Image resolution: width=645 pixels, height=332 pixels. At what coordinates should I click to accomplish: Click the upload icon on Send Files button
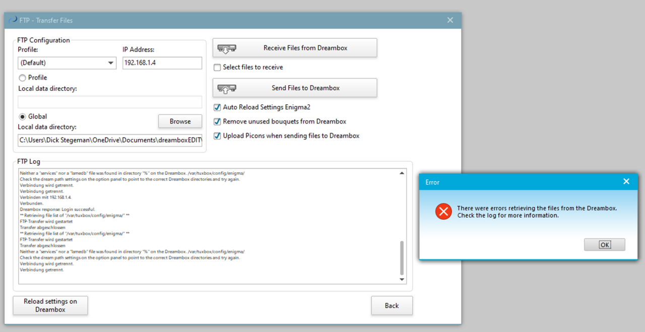click(227, 88)
